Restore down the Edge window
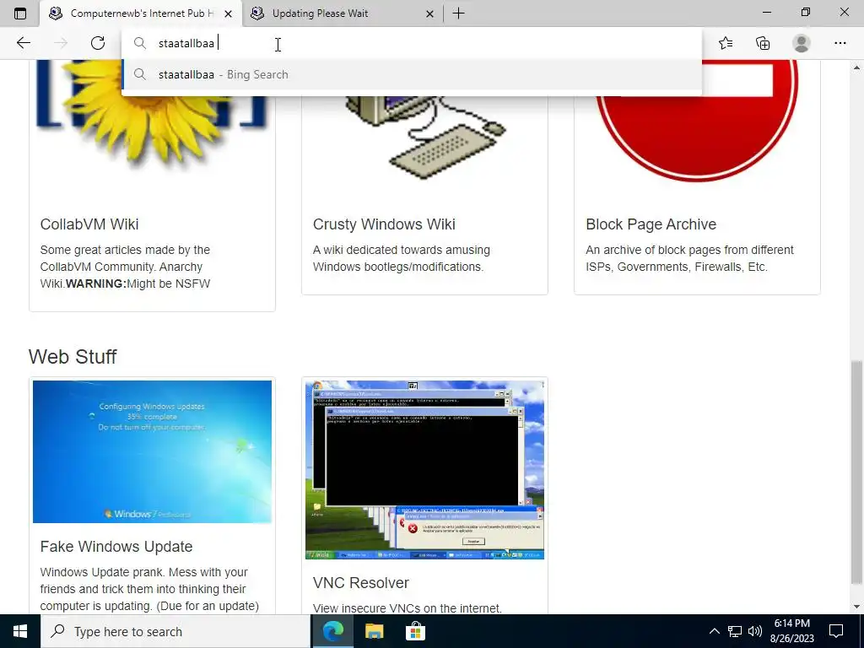The width and height of the screenshot is (864, 648). click(806, 12)
